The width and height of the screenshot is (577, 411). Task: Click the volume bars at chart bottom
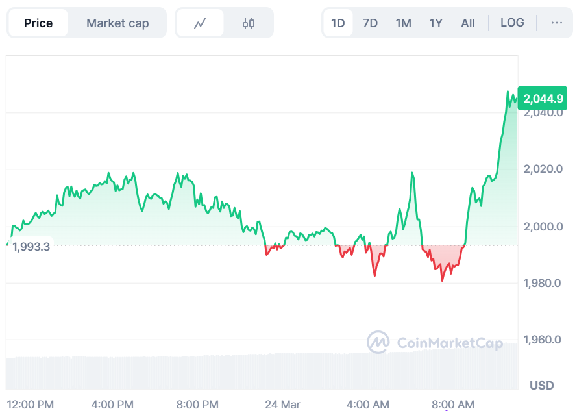260,370
